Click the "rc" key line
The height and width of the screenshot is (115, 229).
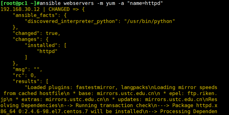(19, 75)
